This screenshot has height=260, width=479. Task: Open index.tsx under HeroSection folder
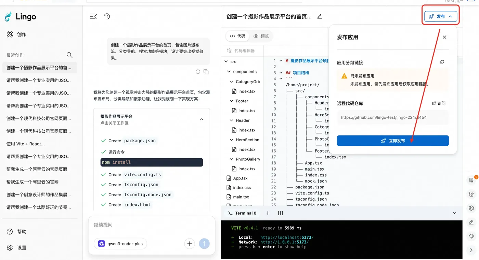(x=244, y=149)
